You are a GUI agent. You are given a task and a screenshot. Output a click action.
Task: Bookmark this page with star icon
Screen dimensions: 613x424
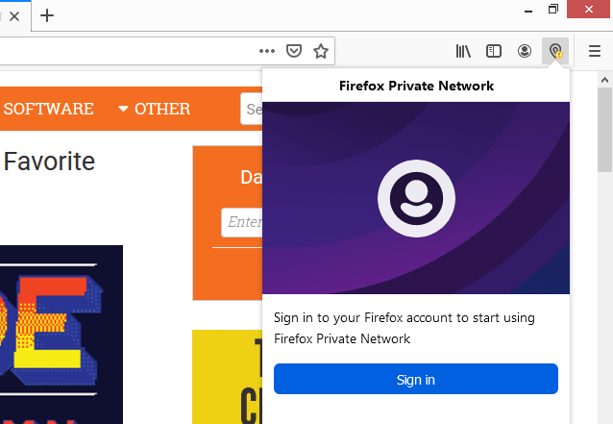(321, 50)
